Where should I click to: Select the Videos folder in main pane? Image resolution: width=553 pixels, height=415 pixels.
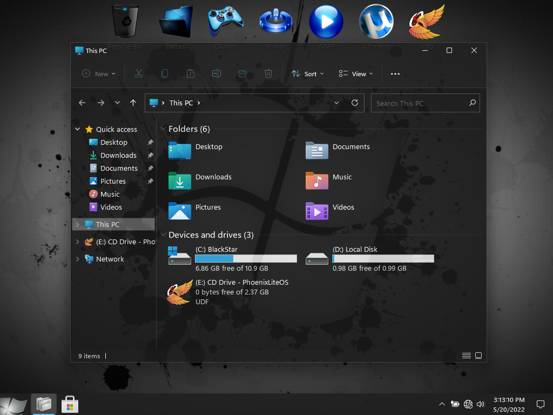point(330,211)
